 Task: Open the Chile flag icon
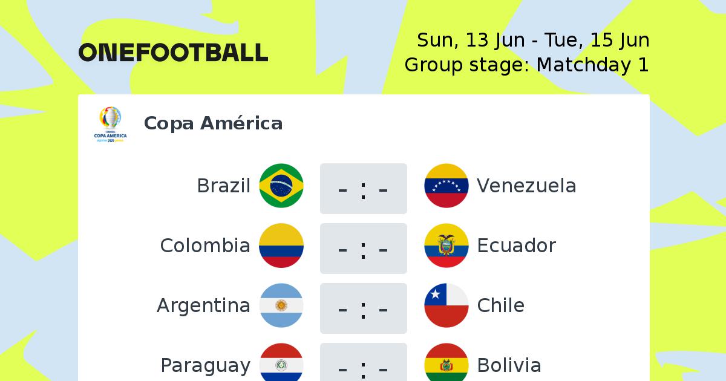(446, 305)
